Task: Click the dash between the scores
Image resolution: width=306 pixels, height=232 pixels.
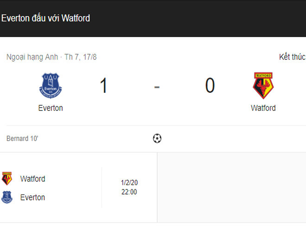Action: click(157, 86)
